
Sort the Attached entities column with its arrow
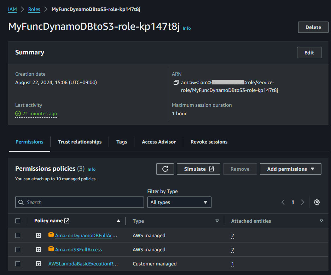click(321, 221)
